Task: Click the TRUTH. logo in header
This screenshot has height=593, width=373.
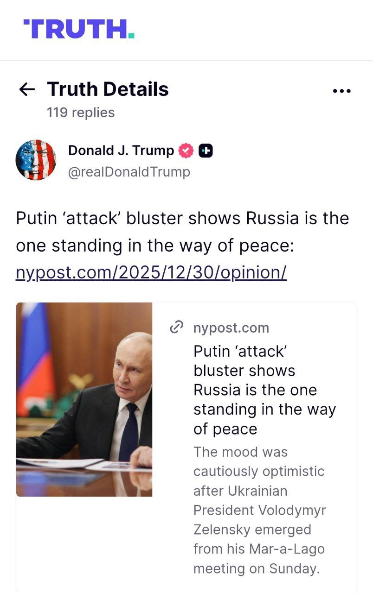Action: point(79,29)
